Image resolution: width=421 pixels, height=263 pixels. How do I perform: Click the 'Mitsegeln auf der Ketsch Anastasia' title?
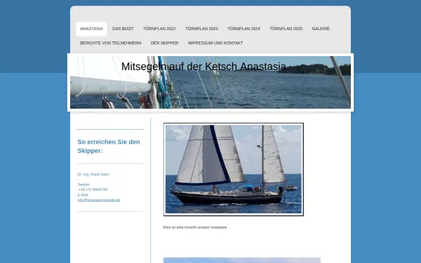[203, 67]
